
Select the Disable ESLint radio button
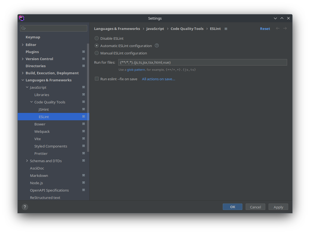[97, 38]
